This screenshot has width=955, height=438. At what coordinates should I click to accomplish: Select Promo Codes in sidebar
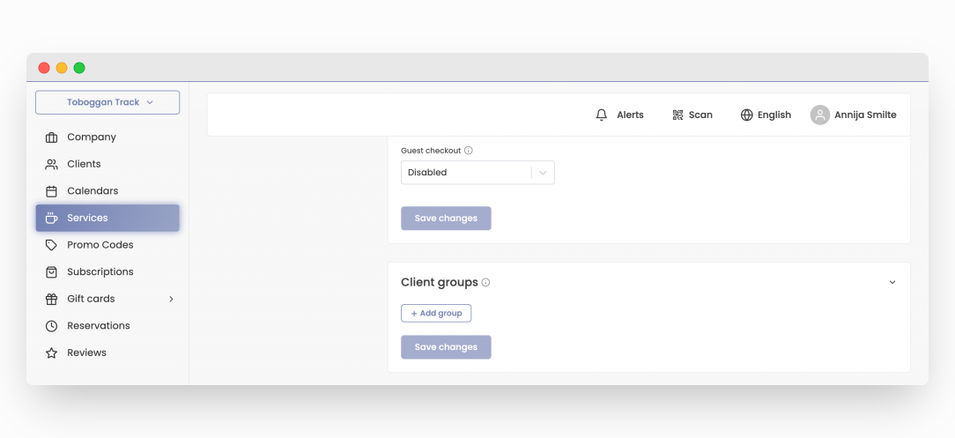tap(100, 245)
